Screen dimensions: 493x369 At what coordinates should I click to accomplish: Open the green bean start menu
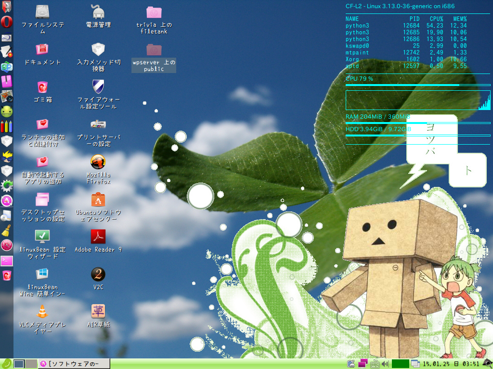coord(6,364)
